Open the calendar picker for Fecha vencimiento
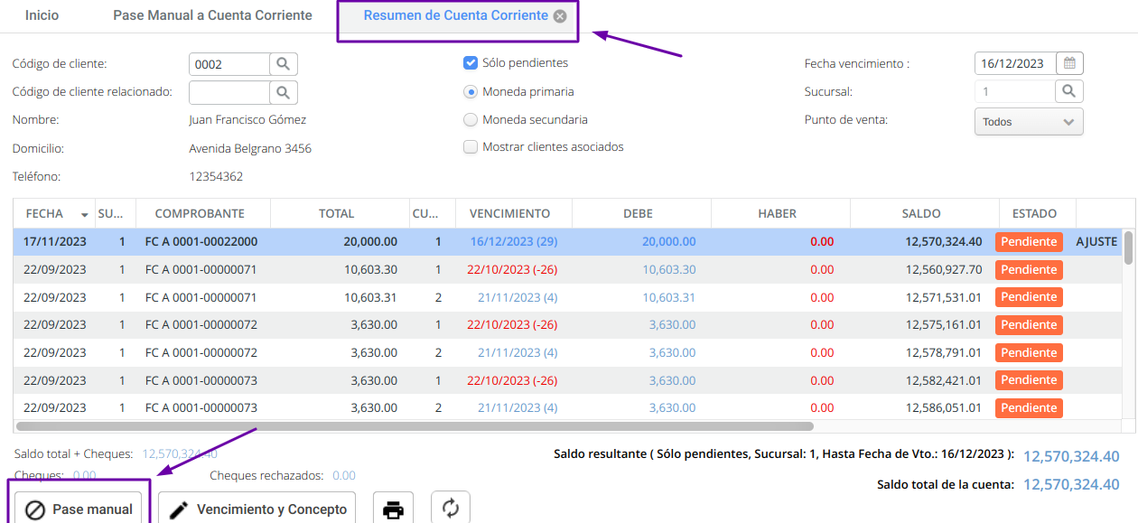1138x523 pixels. click(x=1069, y=63)
